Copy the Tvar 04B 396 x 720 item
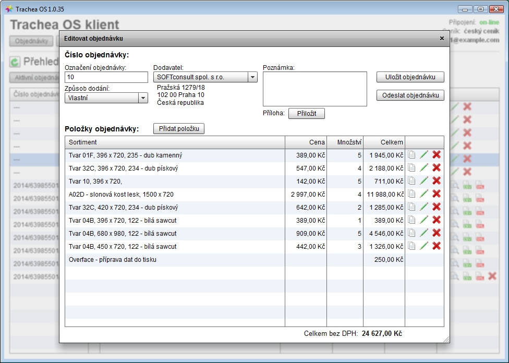The image size is (509, 363). pyautogui.click(x=411, y=220)
